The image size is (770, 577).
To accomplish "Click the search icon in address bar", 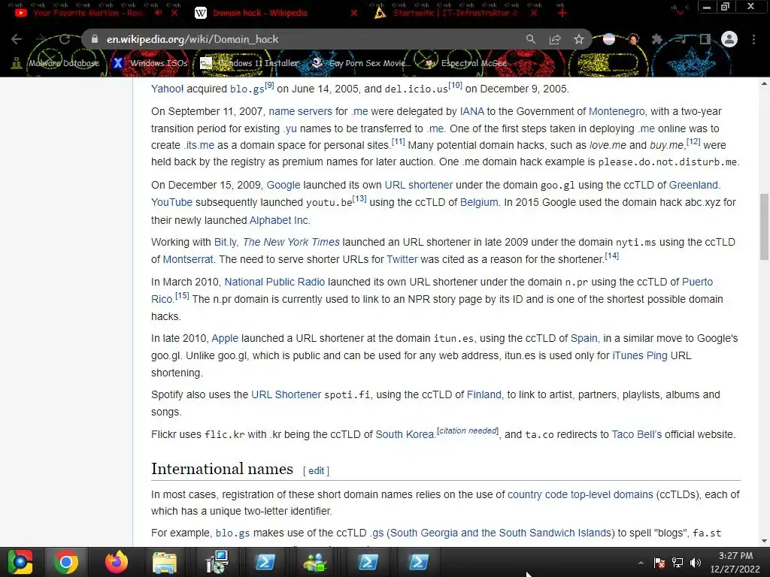I will pyautogui.click(x=530, y=39).
